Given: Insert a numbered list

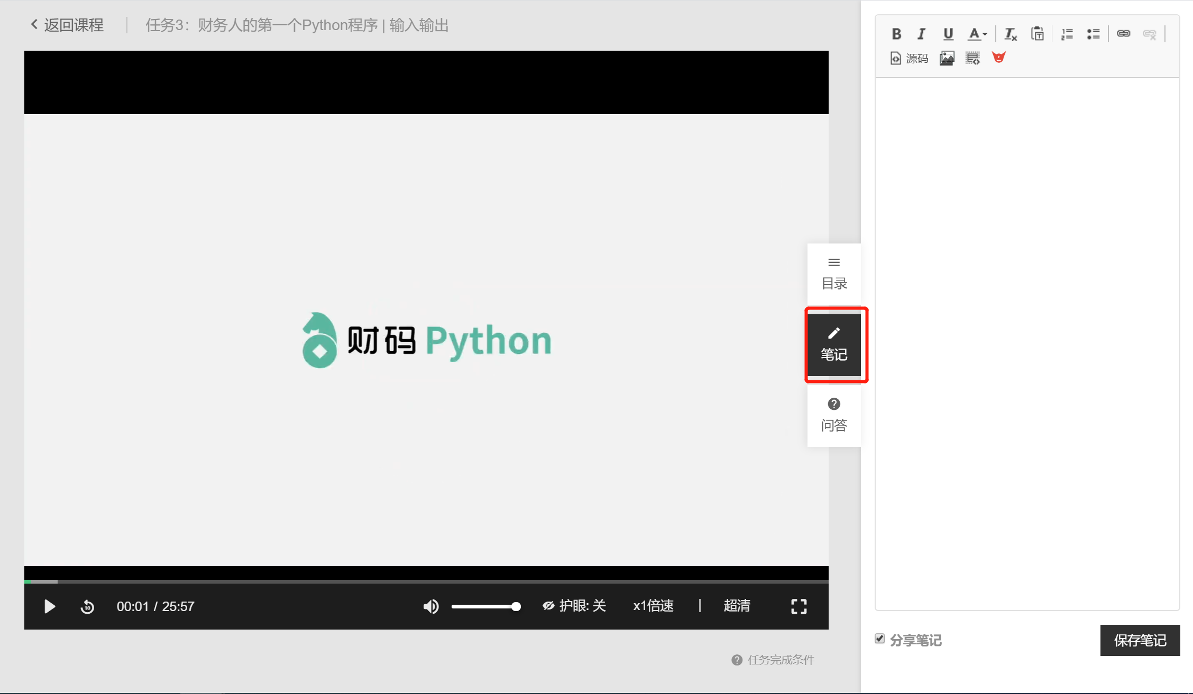Looking at the screenshot, I should click(x=1067, y=34).
